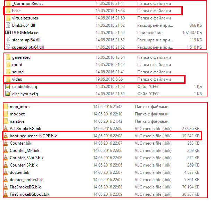Click the virtualtextures folder icon
Viewport: 213px width, 202px height.
(x=8, y=18)
